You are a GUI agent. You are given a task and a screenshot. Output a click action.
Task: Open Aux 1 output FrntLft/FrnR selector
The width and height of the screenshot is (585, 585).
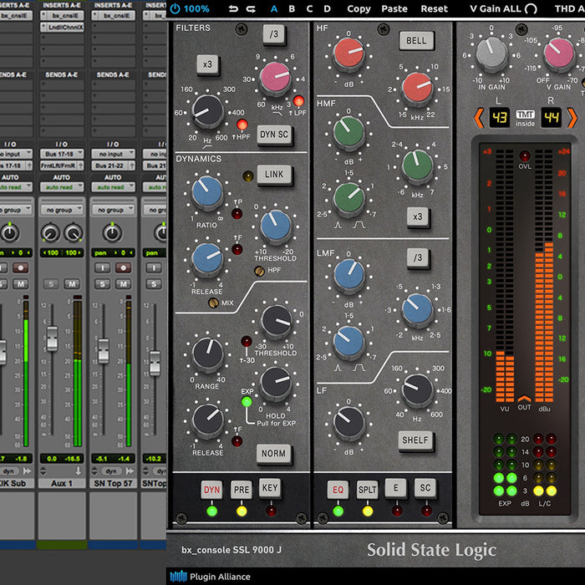(62, 165)
